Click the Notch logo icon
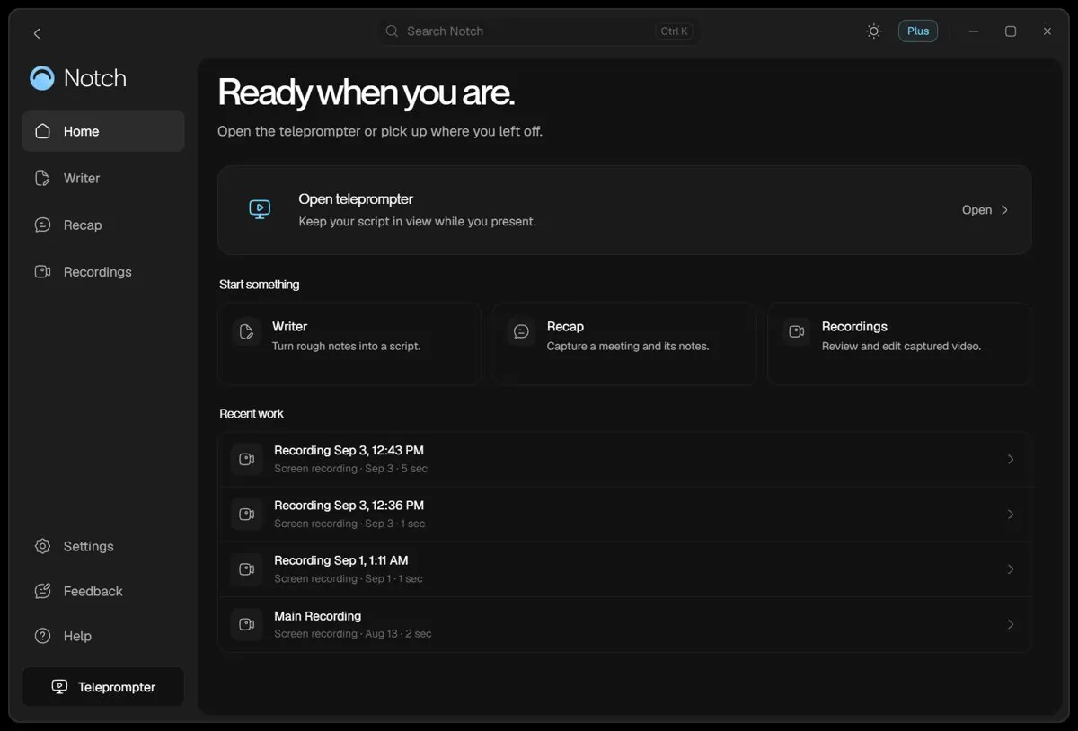The height and width of the screenshot is (731, 1078). (42, 78)
